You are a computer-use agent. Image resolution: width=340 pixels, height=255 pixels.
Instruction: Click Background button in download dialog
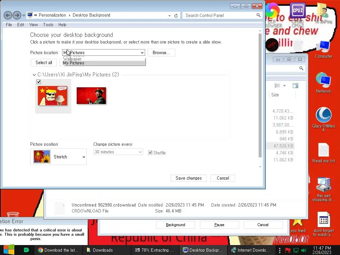click(x=175, y=225)
